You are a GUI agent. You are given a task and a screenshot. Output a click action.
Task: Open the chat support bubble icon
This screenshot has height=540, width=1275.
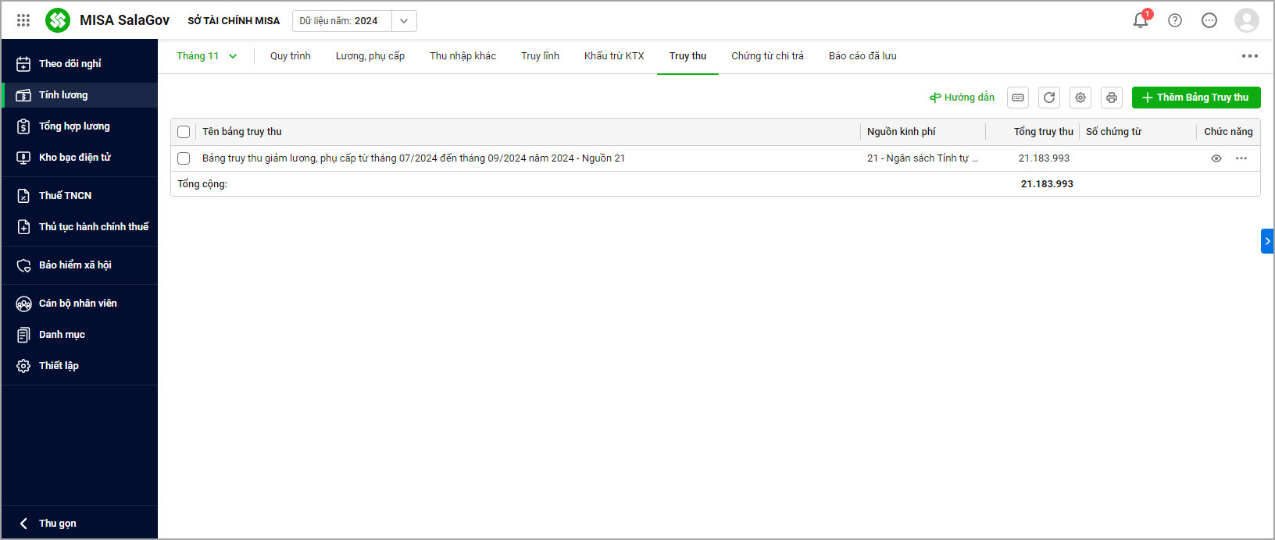click(x=1209, y=20)
